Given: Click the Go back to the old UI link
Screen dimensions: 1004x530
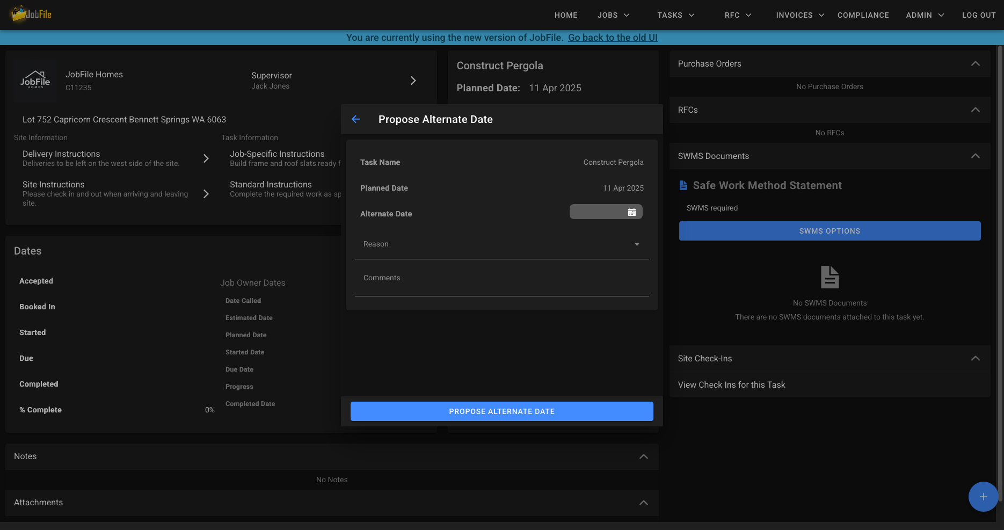Looking at the screenshot, I should 613,38.
